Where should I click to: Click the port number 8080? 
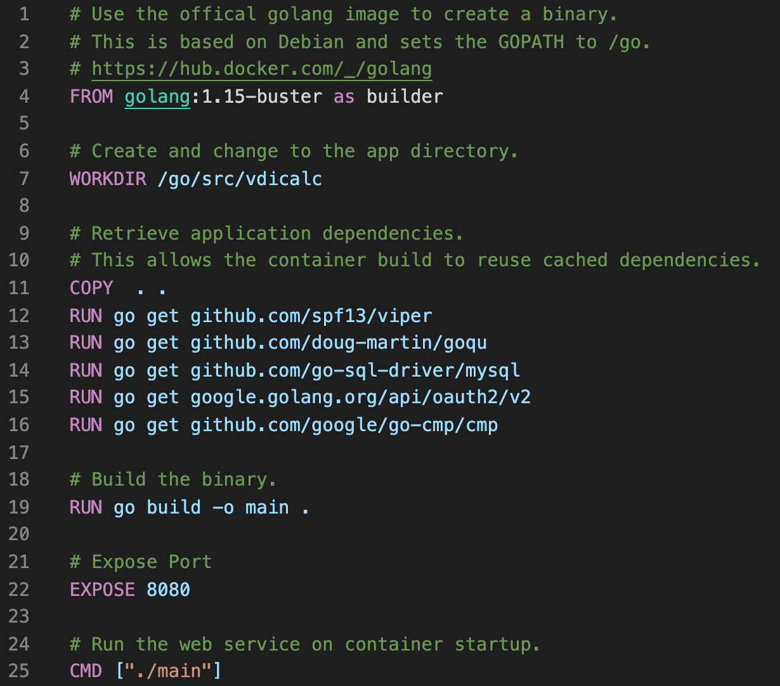coord(168,590)
